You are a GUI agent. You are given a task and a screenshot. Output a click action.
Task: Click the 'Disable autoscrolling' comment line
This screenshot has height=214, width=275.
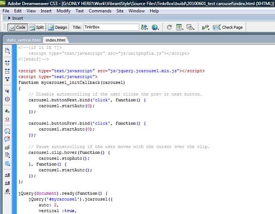tap(115, 94)
